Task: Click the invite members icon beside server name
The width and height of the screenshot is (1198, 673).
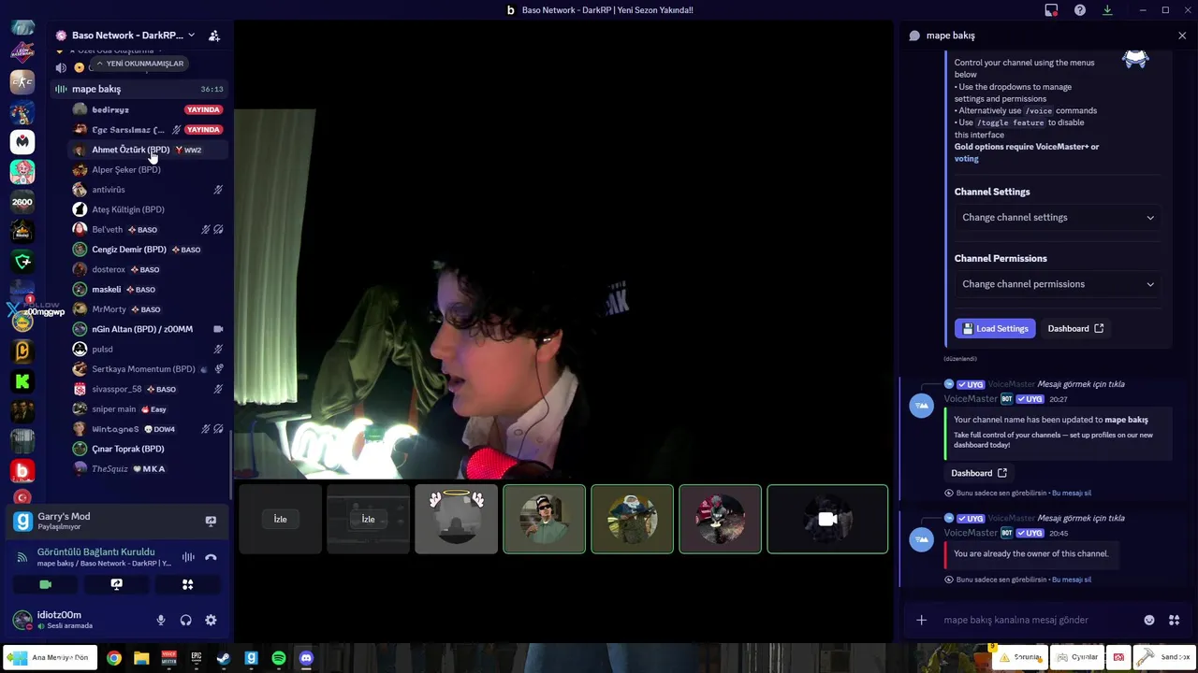Action: click(x=214, y=36)
